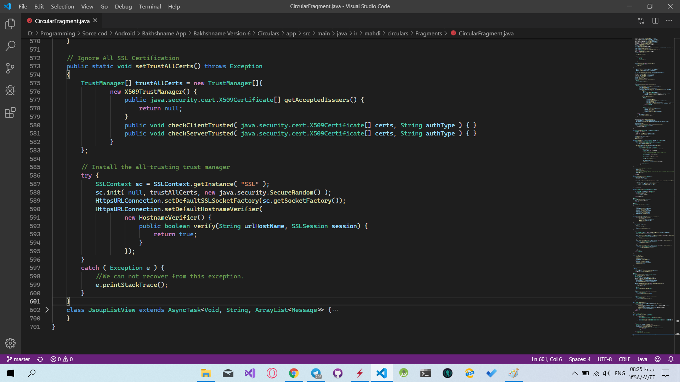Click the volume speaker tray icon
The width and height of the screenshot is (680, 382).
coord(607,373)
